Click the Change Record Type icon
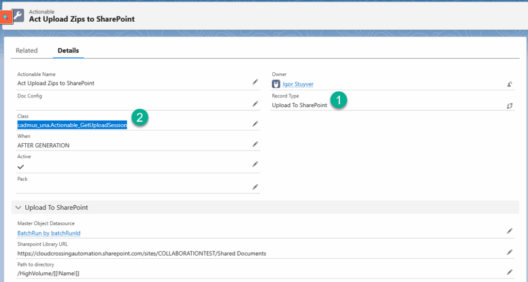The image size is (528, 282). [509, 105]
